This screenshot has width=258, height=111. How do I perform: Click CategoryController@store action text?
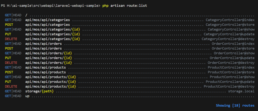[230, 25]
